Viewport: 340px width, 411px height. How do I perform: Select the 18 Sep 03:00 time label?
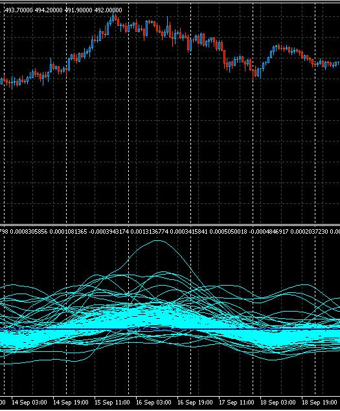pyautogui.click(x=278, y=403)
